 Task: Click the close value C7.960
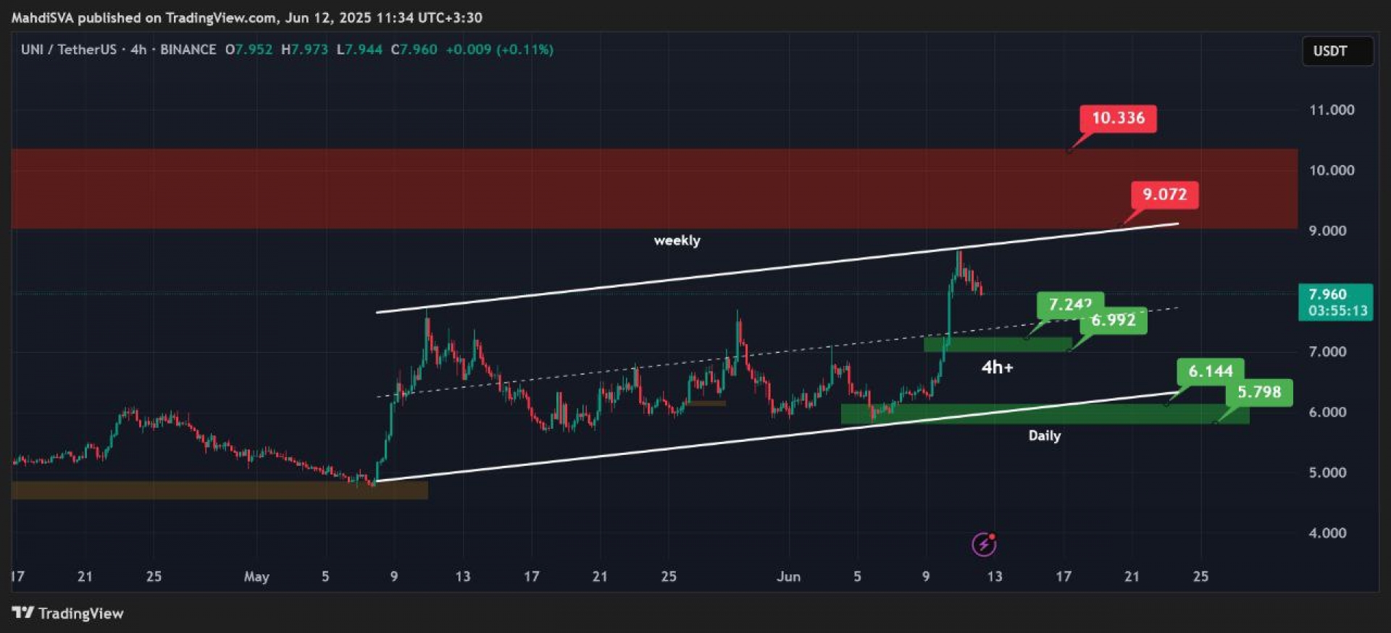point(414,50)
